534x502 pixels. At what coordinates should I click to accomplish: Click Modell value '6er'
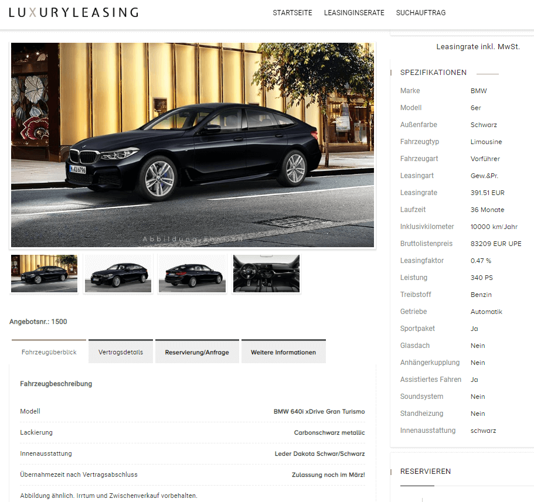click(475, 108)
